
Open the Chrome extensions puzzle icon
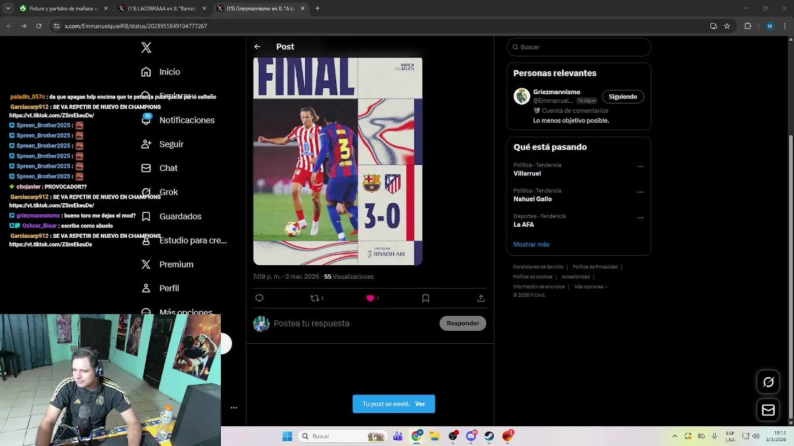(747, 26)
